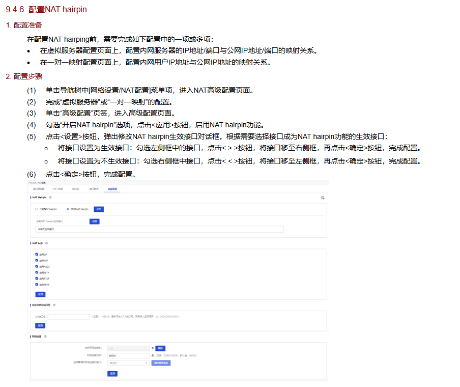Toggle the 启用H323 checkbox
The width and height of the screenshot is (460, 387).
coord(37,266)
